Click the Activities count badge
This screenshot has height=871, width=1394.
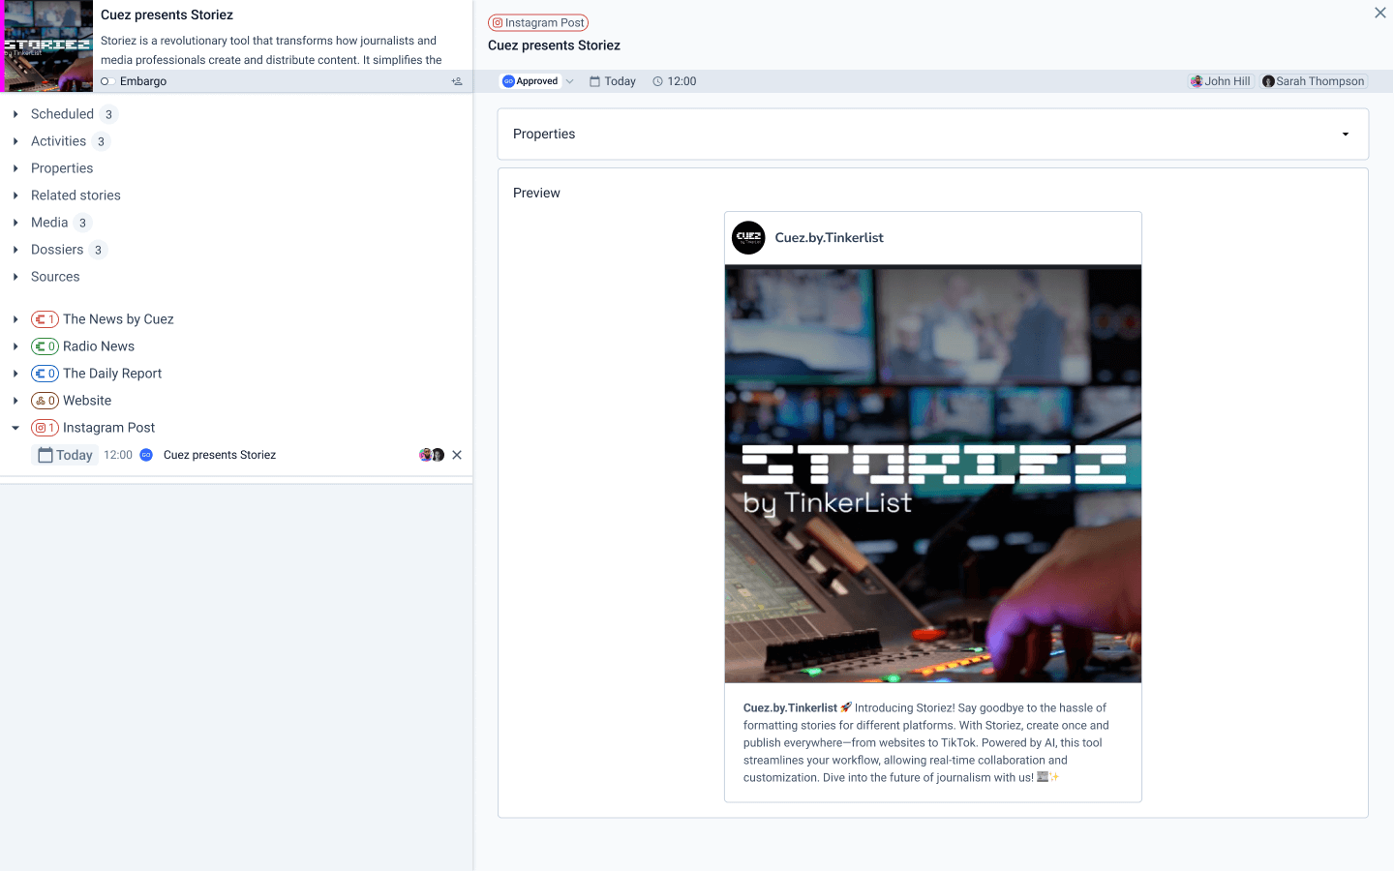(101, 141)
